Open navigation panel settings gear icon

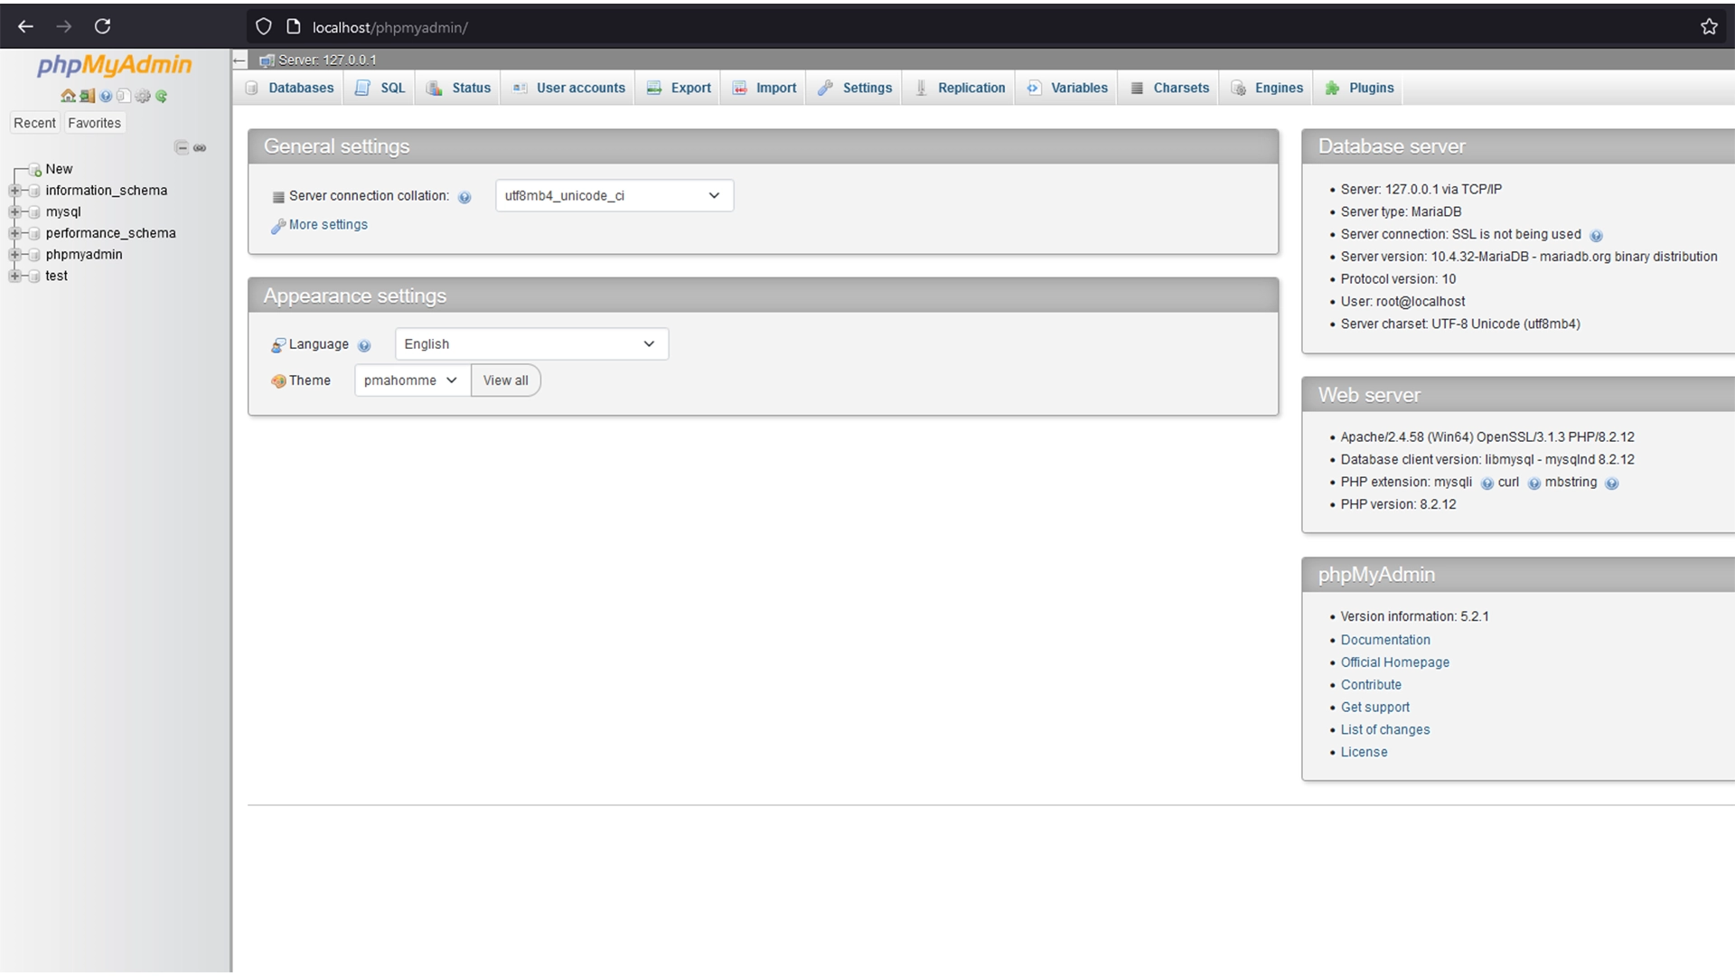pos(143,96)
